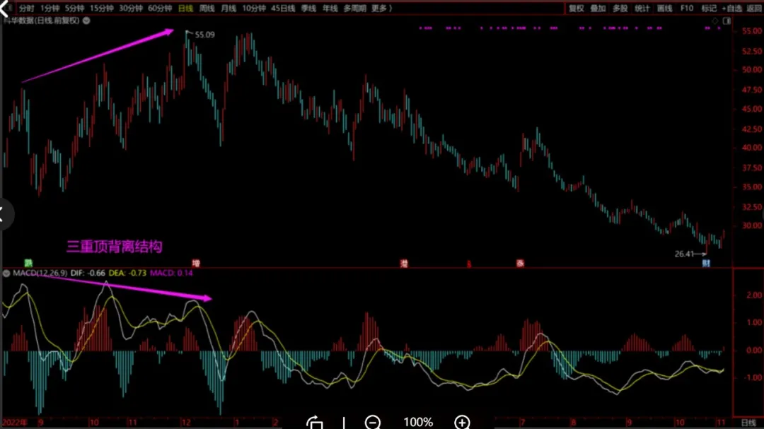This screenshot has height=429, width=764.
Task: Click the 日线 label at bottom-right corner
Action: (749, 423)
